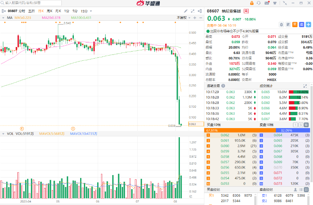Image resolution: width=313 pixels, height=205 pixels.
Task: Focus stock code search input field
Action: 31,3
